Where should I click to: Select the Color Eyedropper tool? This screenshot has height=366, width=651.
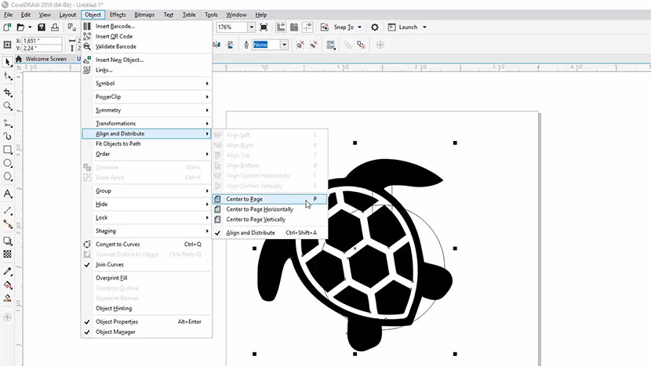8,270
